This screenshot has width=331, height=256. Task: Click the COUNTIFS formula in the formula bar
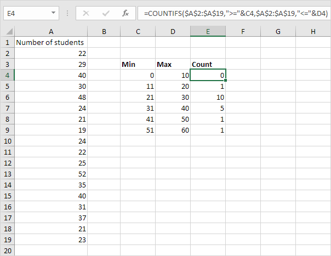pos(236,13)
